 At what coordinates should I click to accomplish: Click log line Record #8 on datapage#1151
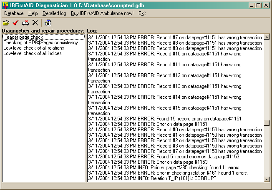click(x=175, y=43)
